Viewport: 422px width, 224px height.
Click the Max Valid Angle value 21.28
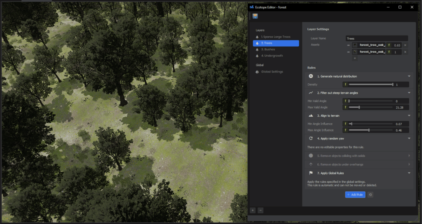coord(400,108)
